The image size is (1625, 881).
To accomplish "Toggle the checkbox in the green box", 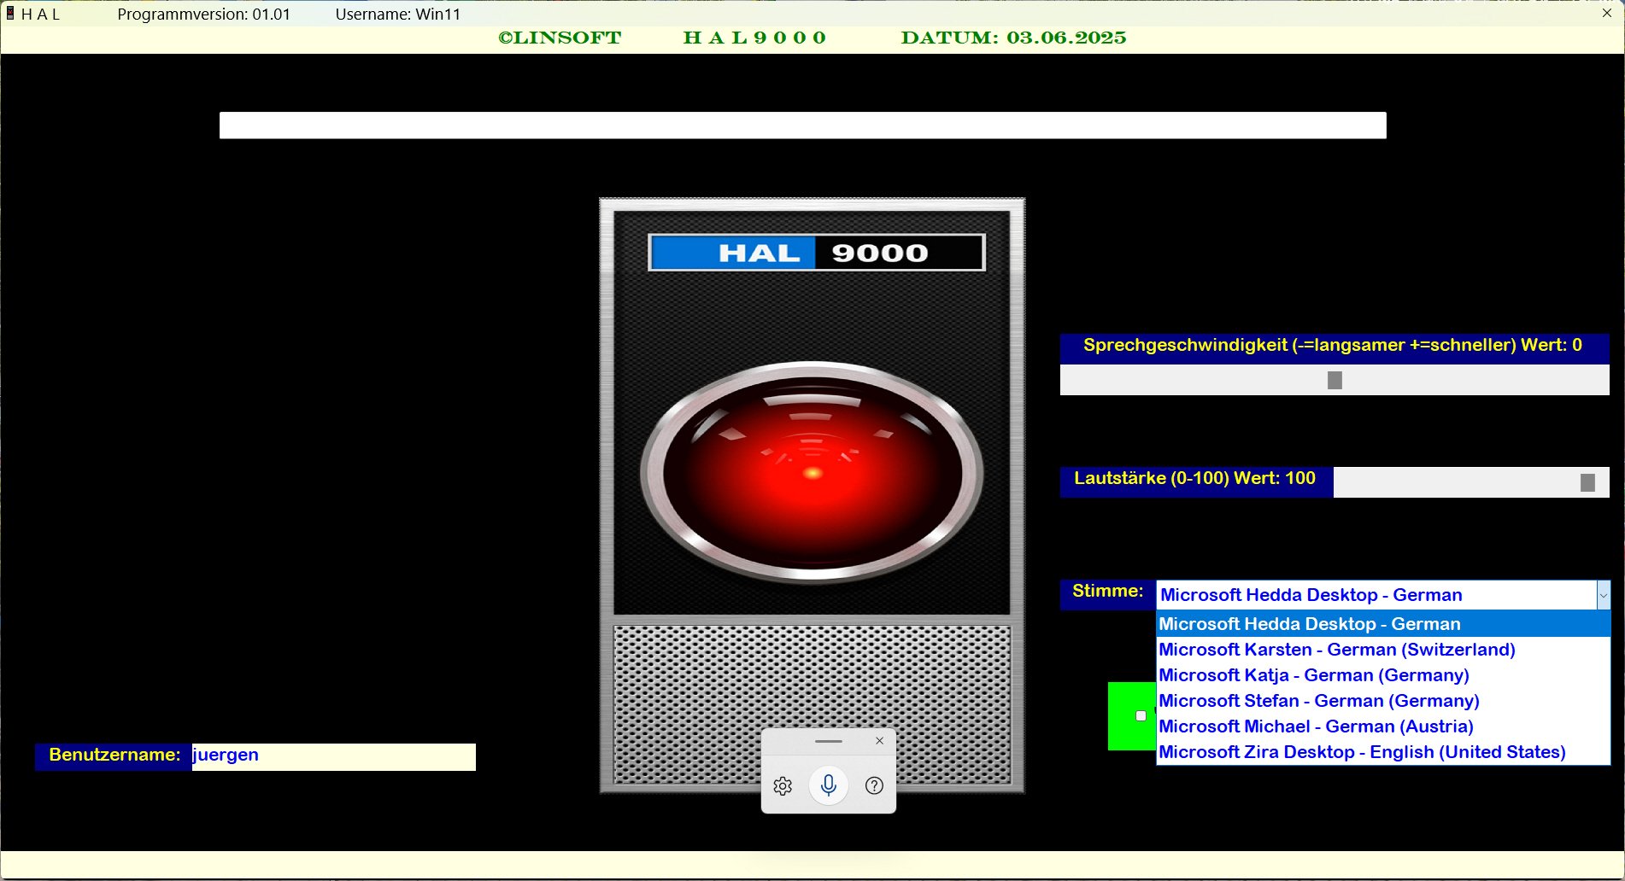I will tap(1141, 716).
